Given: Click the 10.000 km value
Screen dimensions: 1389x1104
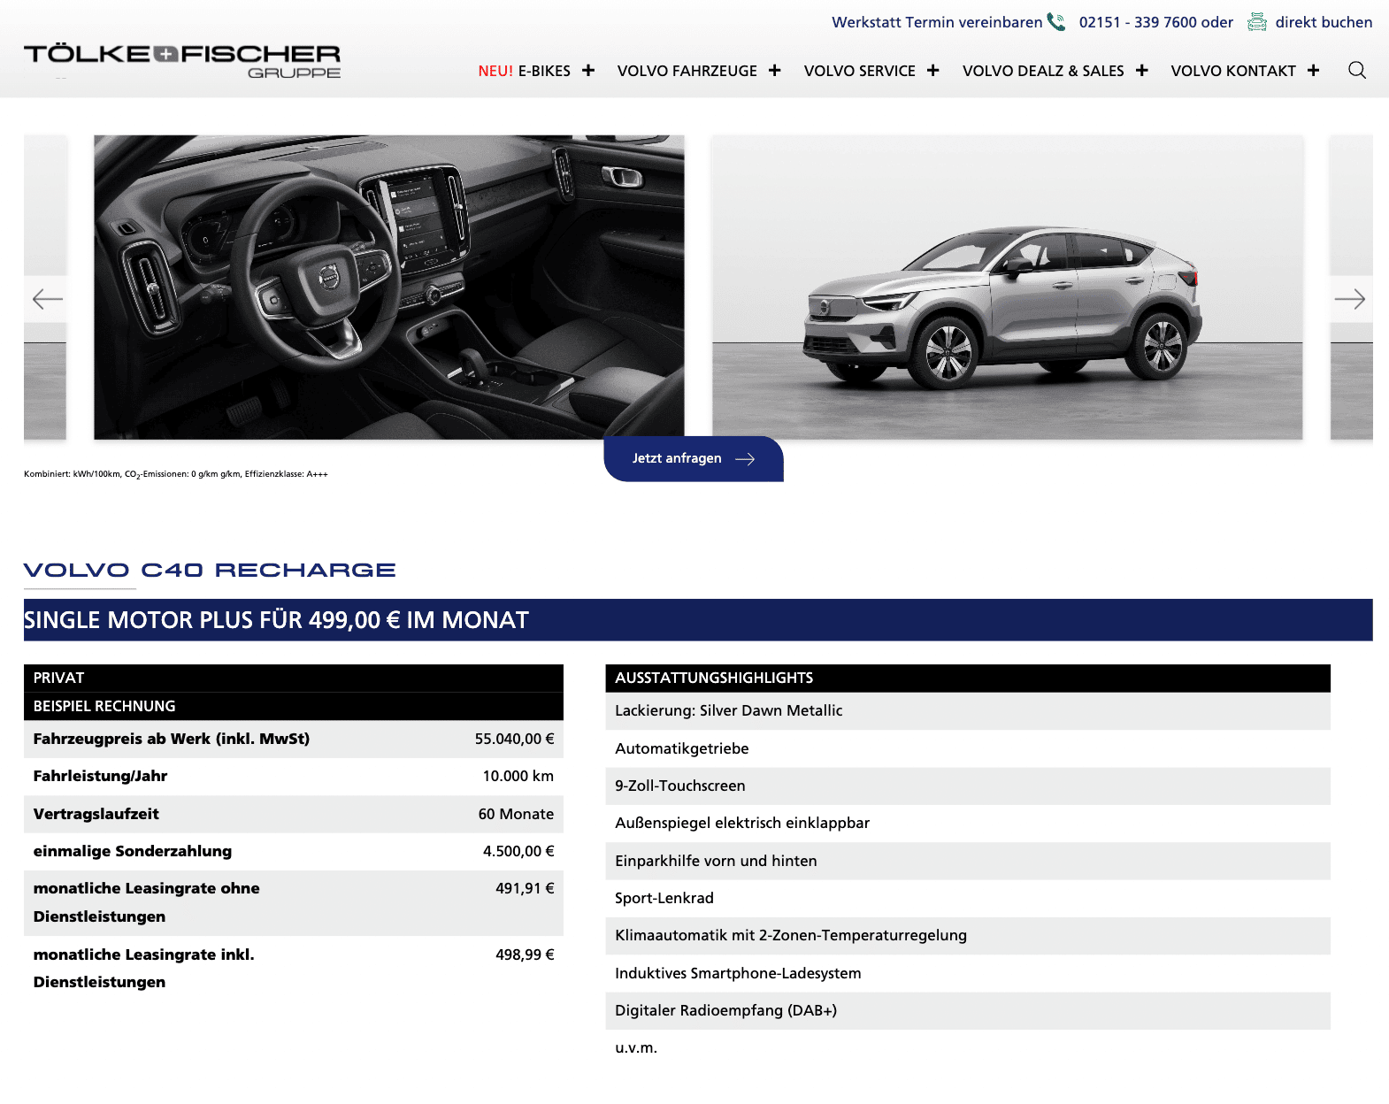Looking at the screenshot, I should pyautogui.click(x=518, y=776).
